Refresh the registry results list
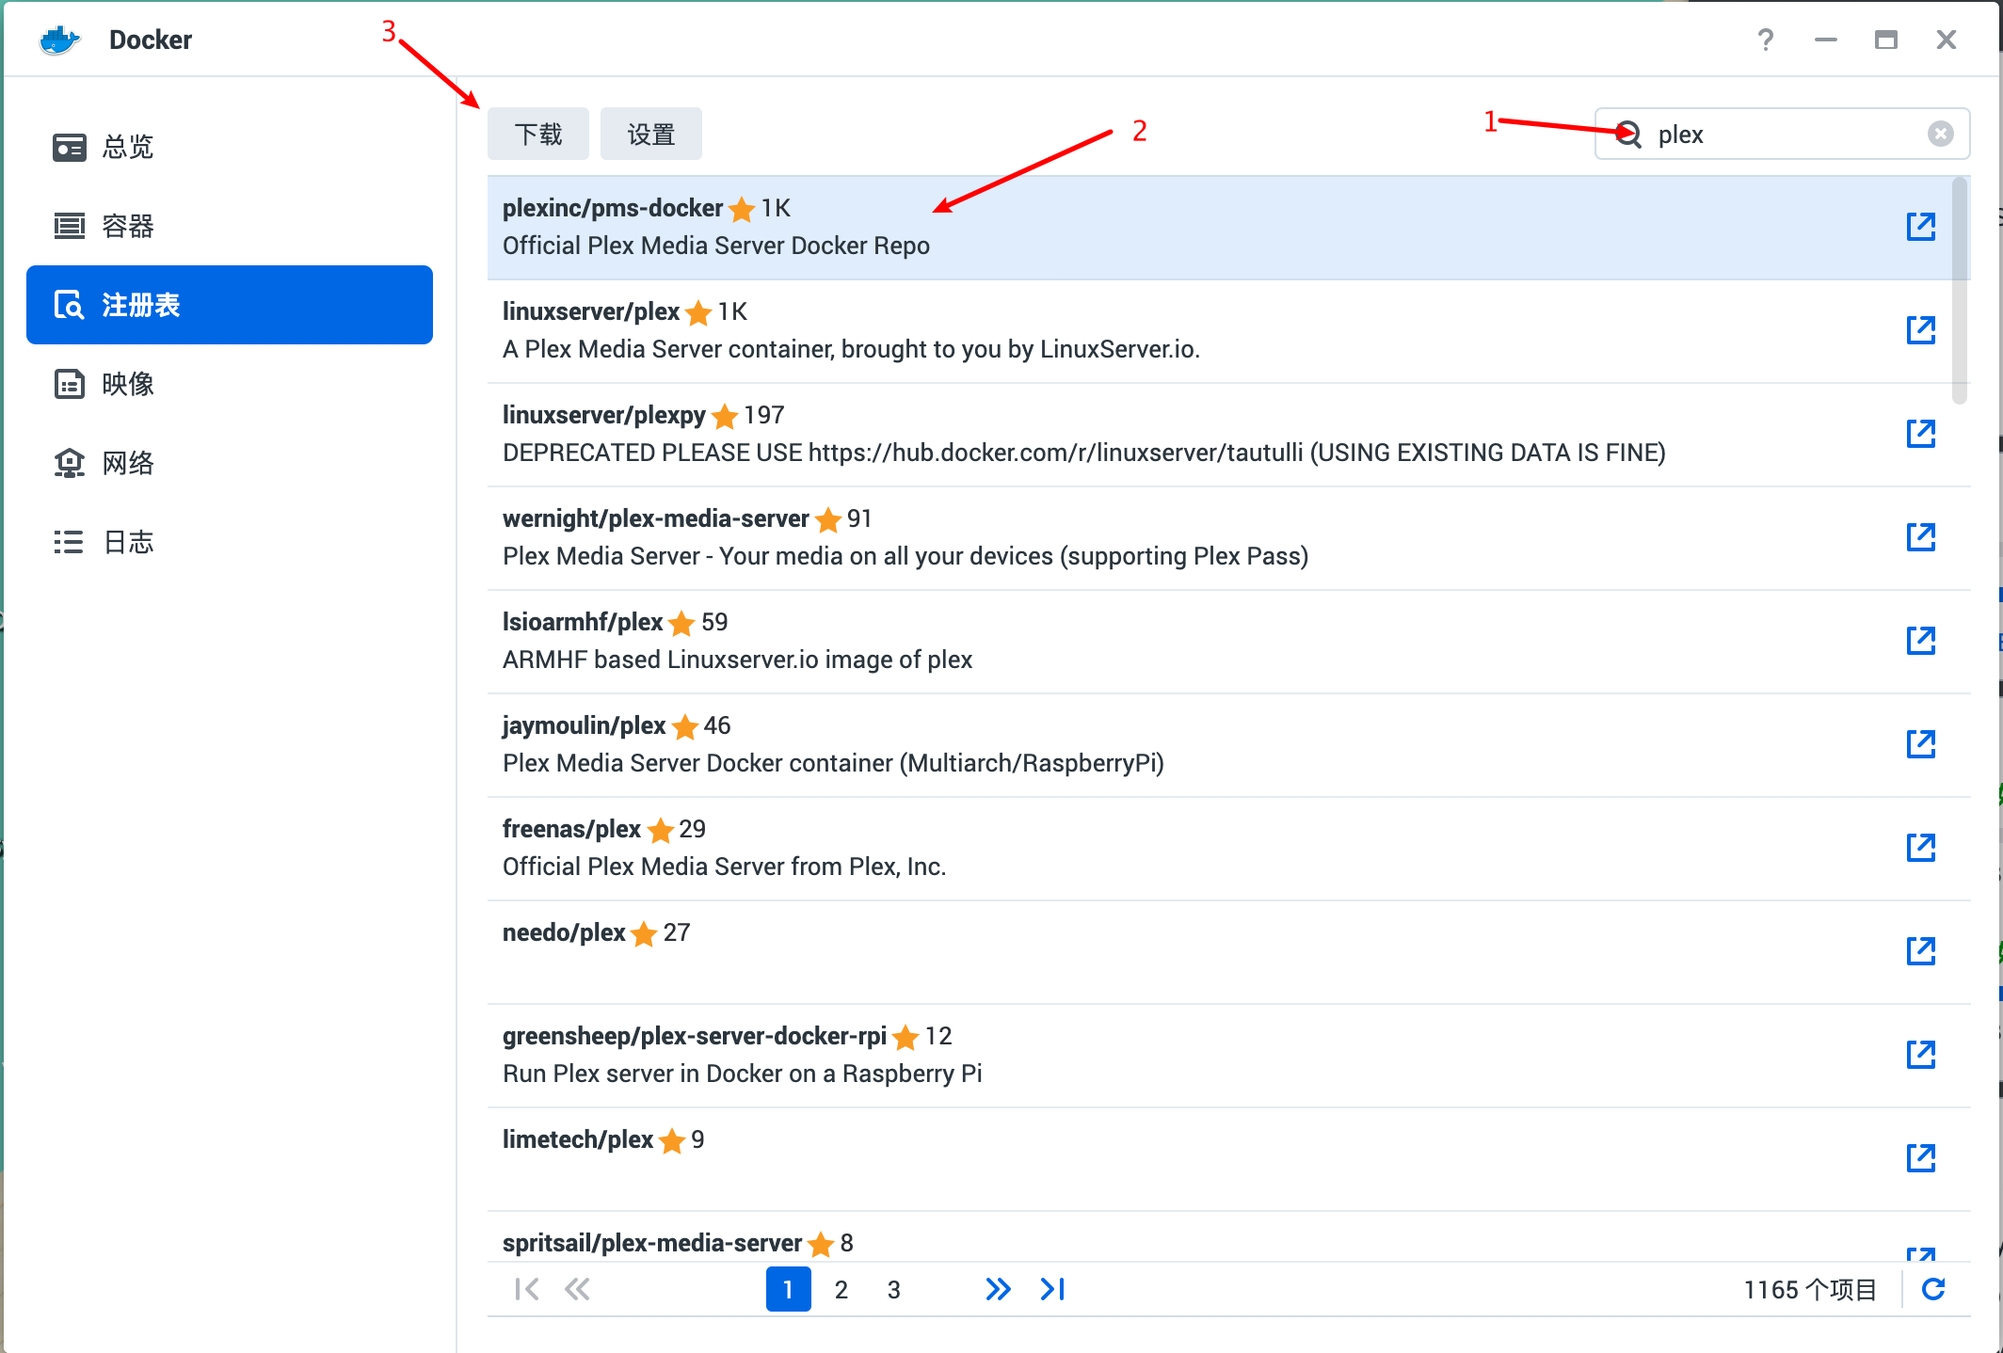This screenshot has width=2003, height=1353. tap(1933, 1289)
